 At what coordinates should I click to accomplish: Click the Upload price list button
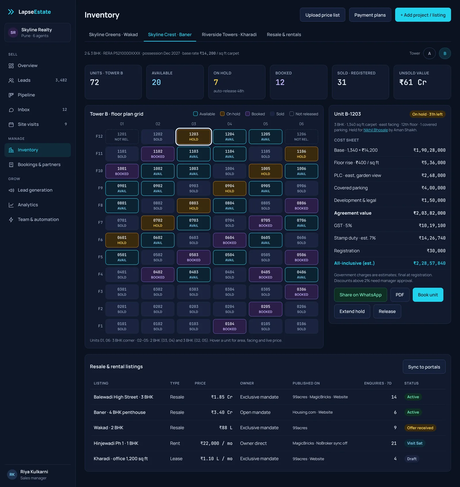pos(322,15)
